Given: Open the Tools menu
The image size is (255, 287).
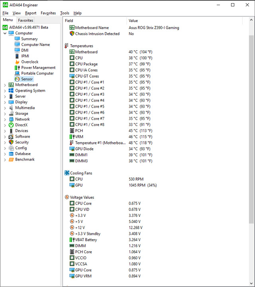Looking at the screenshot, I should point(65,13).
